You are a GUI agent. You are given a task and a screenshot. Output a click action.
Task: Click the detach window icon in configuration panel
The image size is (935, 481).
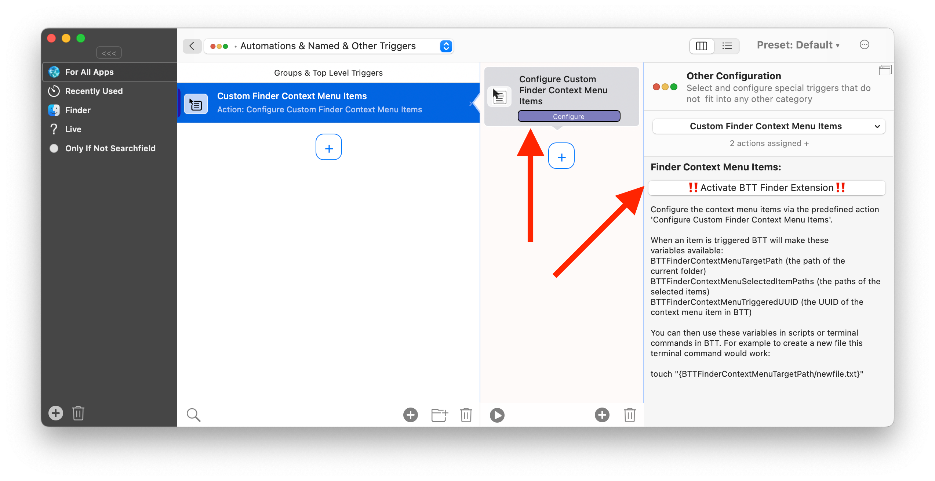click(885, 70)
